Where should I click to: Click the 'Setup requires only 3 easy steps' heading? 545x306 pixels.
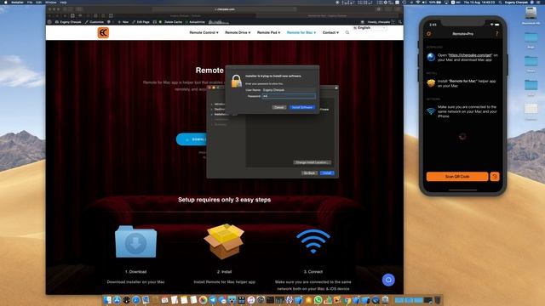pos(225,200)
